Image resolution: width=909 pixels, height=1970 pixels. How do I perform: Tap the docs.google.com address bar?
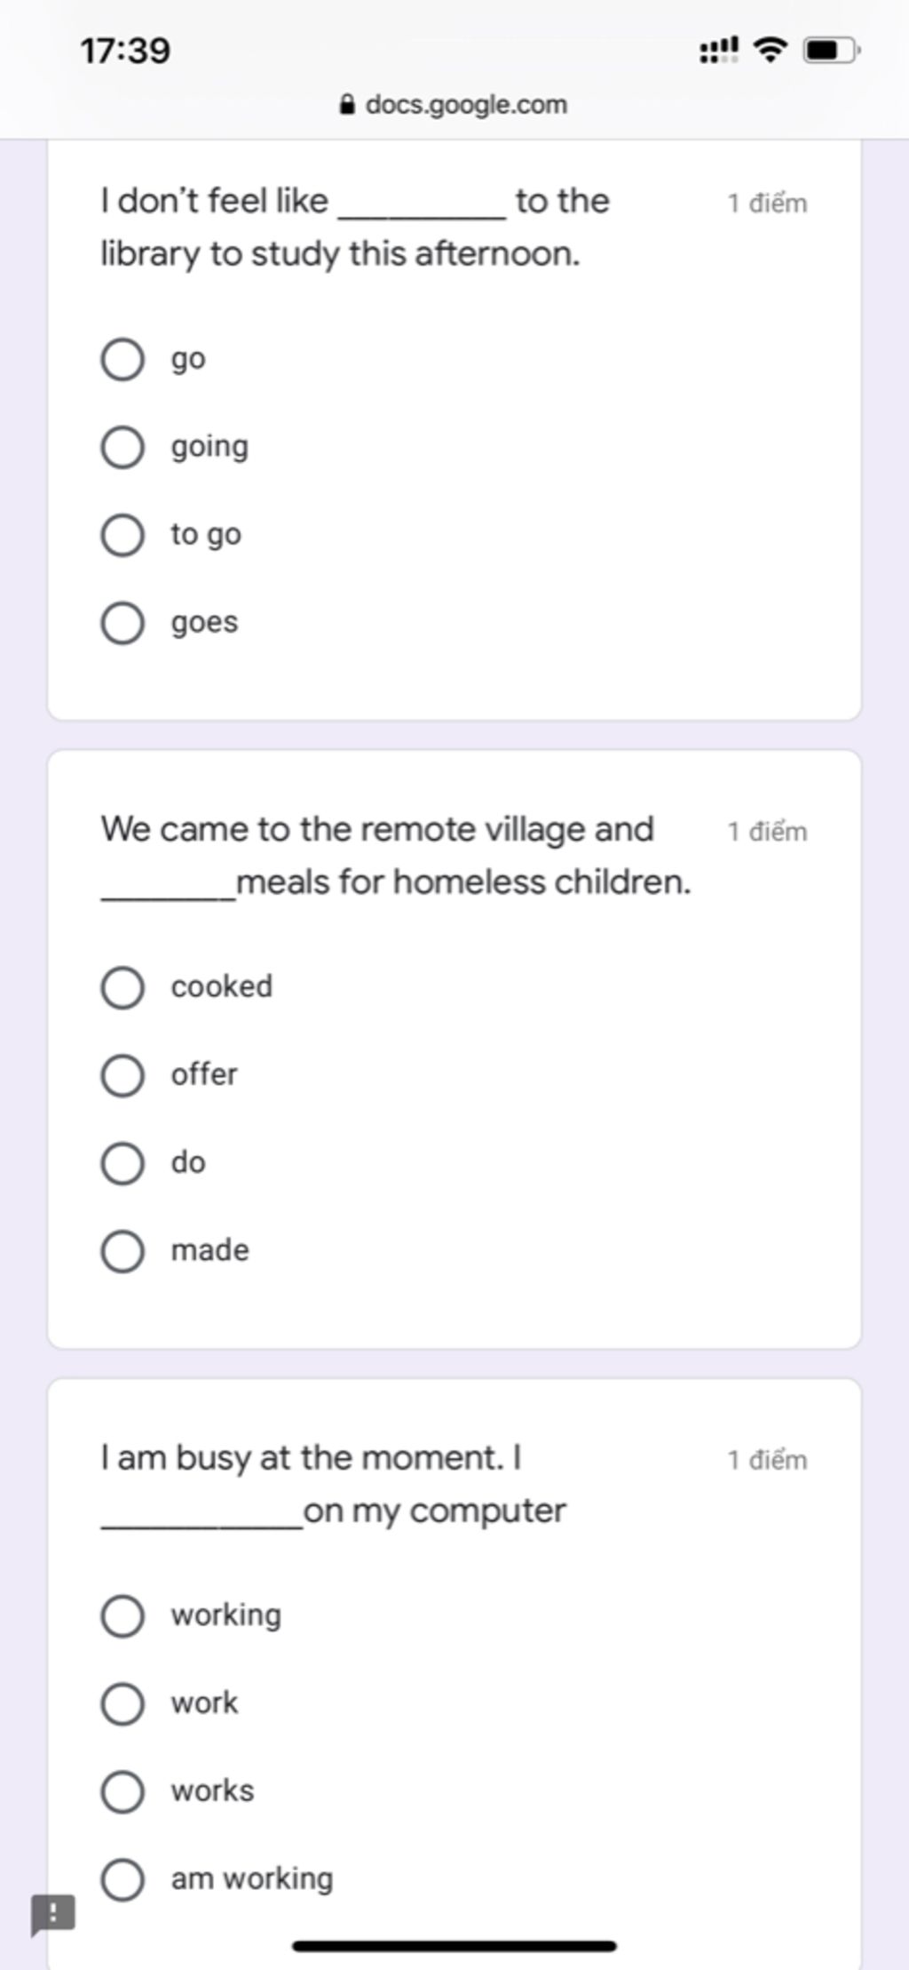point(465,105)
